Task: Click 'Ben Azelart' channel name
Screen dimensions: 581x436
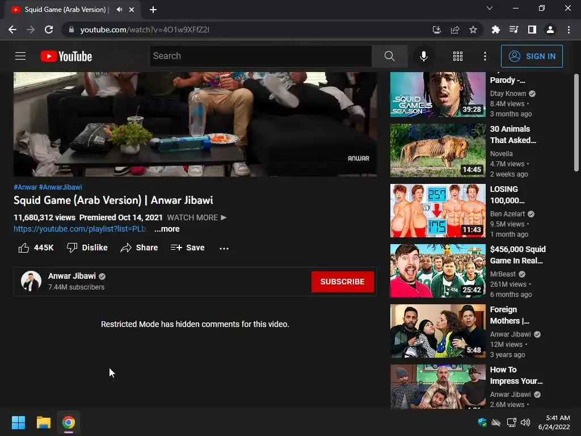Action: [x=507, y=214]
